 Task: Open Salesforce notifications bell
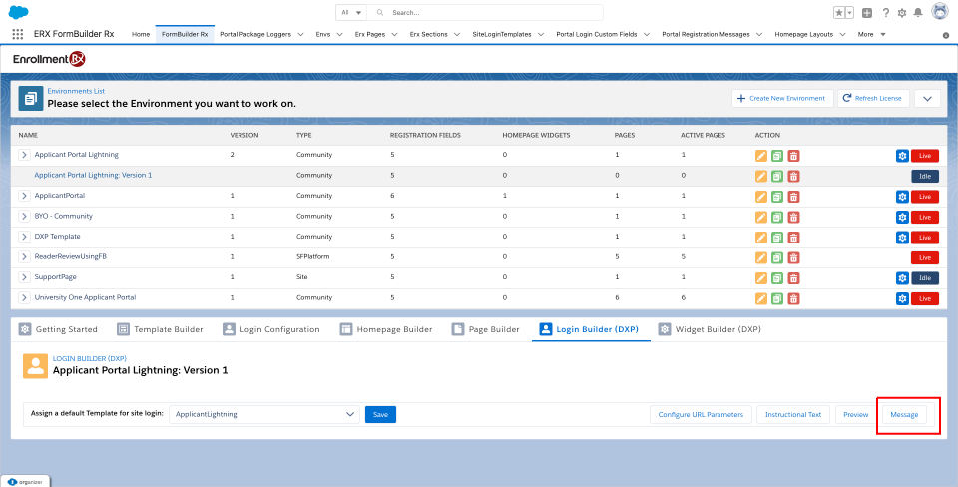click(919, 13)
